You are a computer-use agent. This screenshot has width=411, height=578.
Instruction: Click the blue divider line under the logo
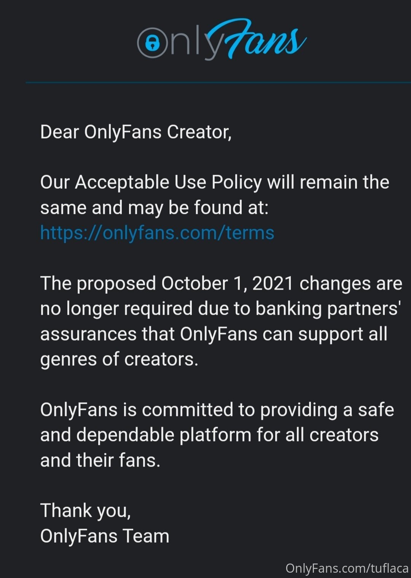(218, 82)
